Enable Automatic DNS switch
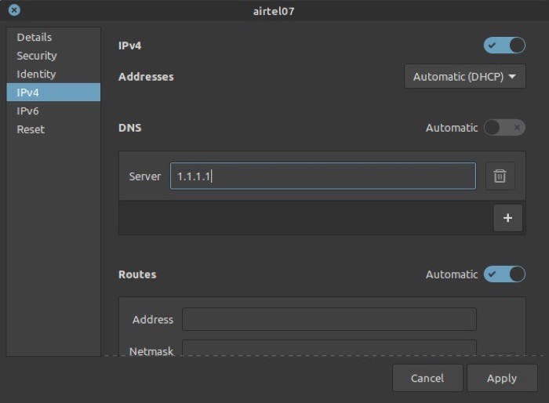This screenshot has height=403, width=549. 504,128
